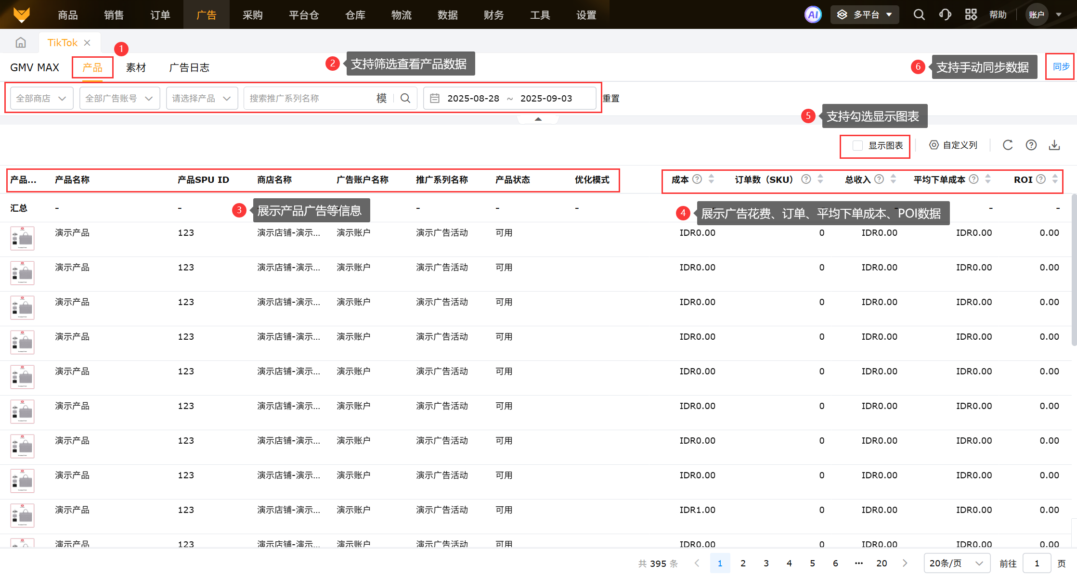Sort by 成本 column arrows

711,179
